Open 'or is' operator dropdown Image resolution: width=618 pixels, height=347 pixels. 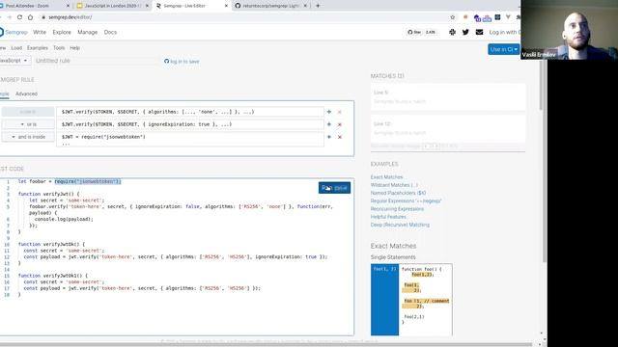[28, 124]
